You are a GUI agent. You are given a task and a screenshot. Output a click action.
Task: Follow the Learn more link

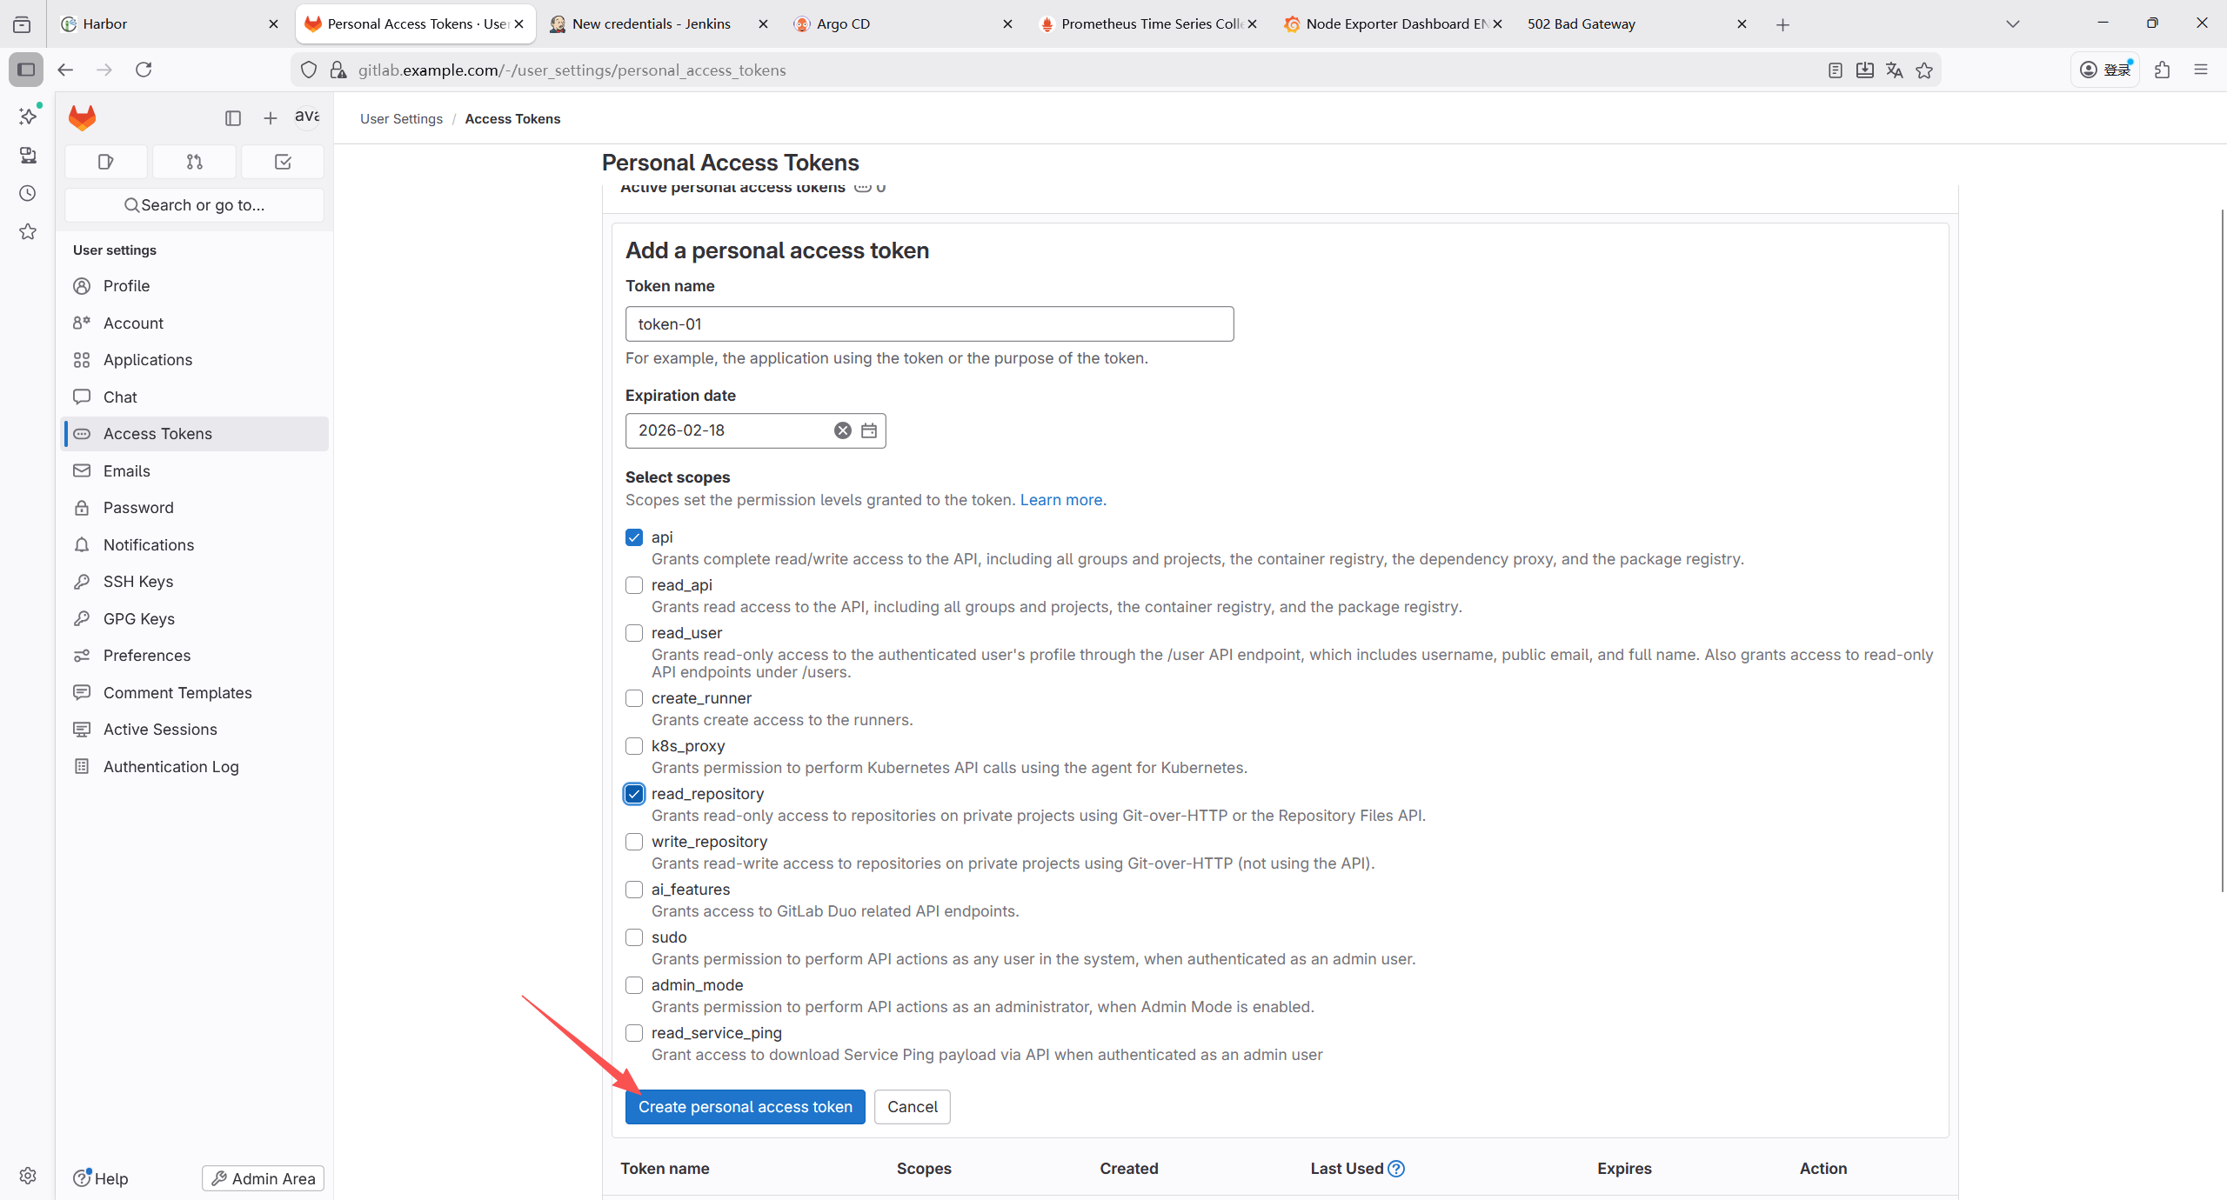click(x=1062, y=500)
